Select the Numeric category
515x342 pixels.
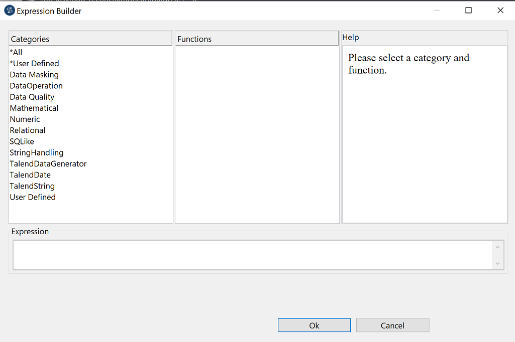[x=25, y=119]
